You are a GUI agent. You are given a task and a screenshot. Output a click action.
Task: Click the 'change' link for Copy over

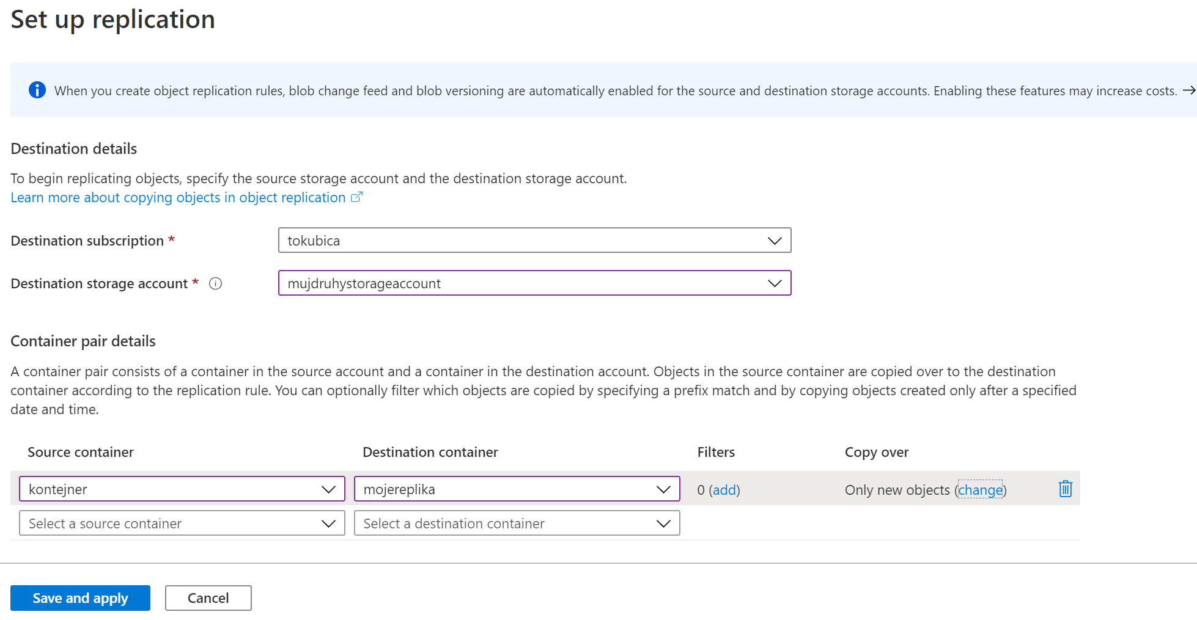[x=980, y=490]
